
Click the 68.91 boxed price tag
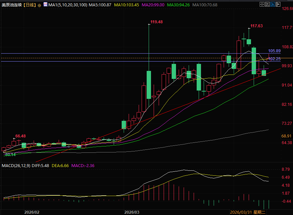pyautogui.click(x=286, y=136)
